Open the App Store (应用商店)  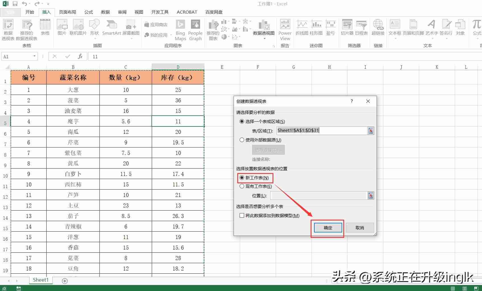pyautogui.click(x=156, y=25)
